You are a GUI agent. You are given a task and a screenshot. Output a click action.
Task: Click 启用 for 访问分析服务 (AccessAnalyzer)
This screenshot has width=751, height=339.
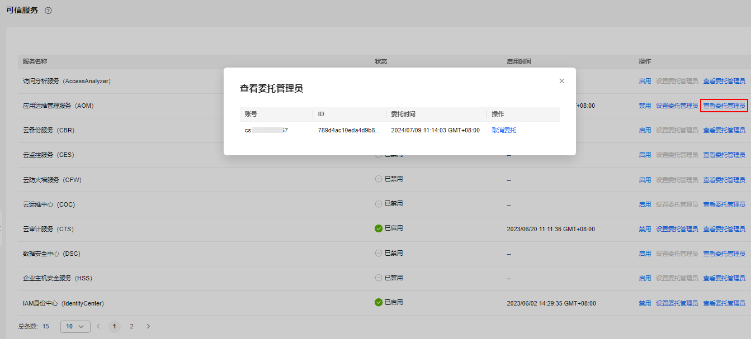coord(645,81)
